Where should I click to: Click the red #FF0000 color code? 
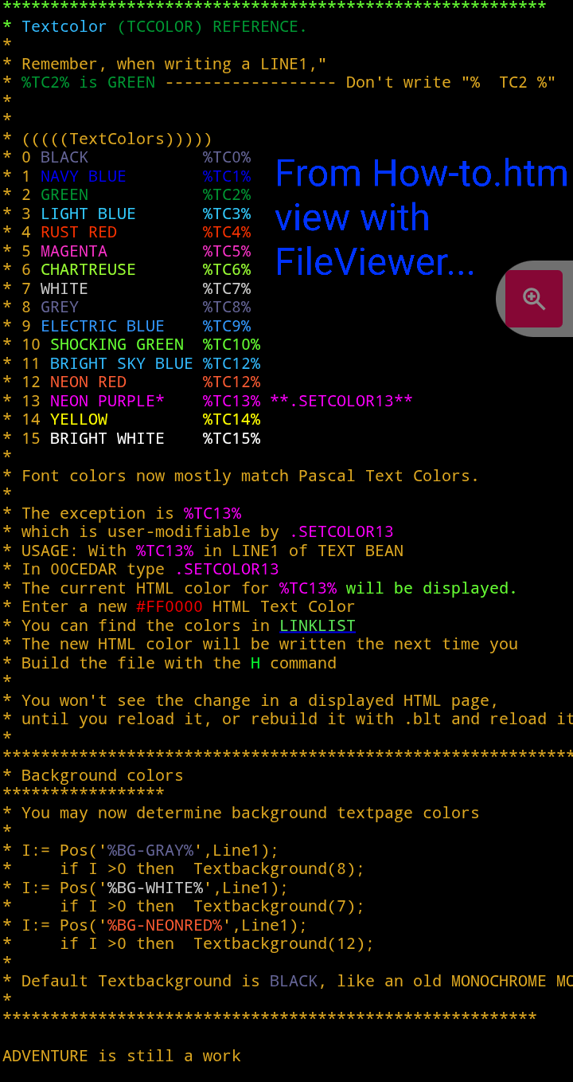(x=169, y=607)
